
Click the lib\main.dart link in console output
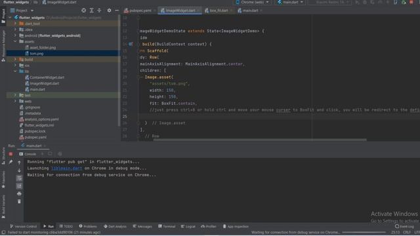67,168
